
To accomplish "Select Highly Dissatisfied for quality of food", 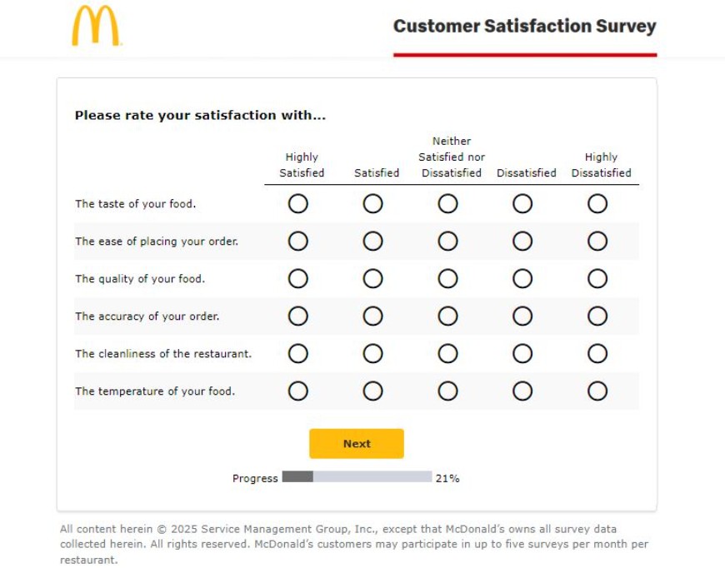I will point(596,278).
